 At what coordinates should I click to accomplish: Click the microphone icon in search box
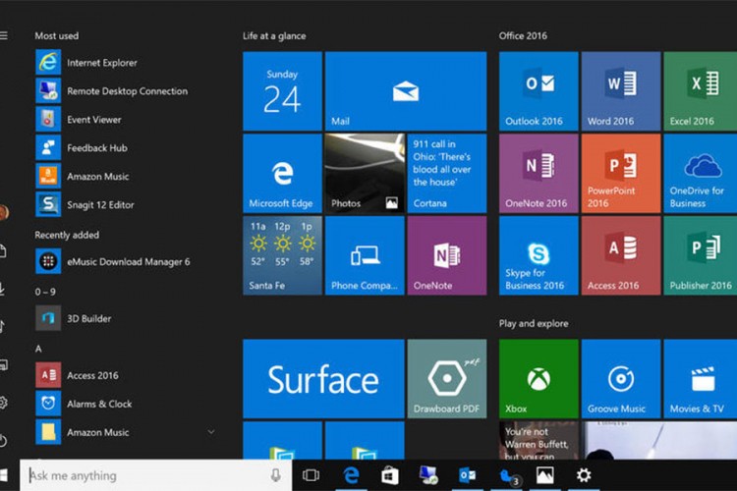point(276,475)
